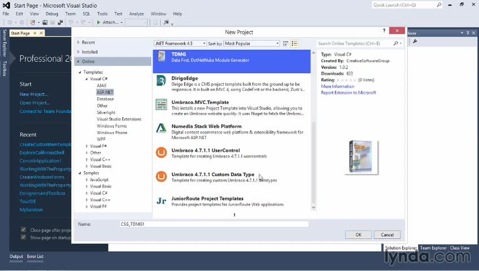Click the Umbraco Custom Data Type icon
The height and width of the screenshot is (271, 479).
point(162,176)
